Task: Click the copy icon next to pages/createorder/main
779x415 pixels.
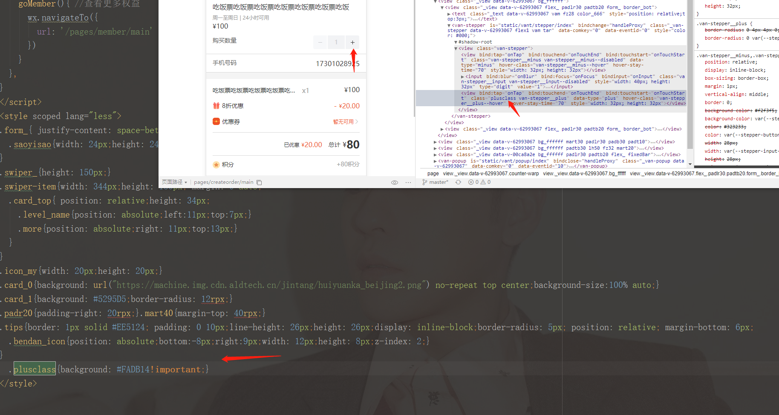Action: coord(260,182)
